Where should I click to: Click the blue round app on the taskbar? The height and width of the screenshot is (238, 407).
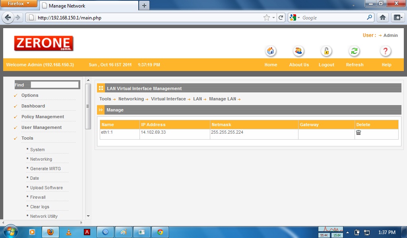(105, 232)
